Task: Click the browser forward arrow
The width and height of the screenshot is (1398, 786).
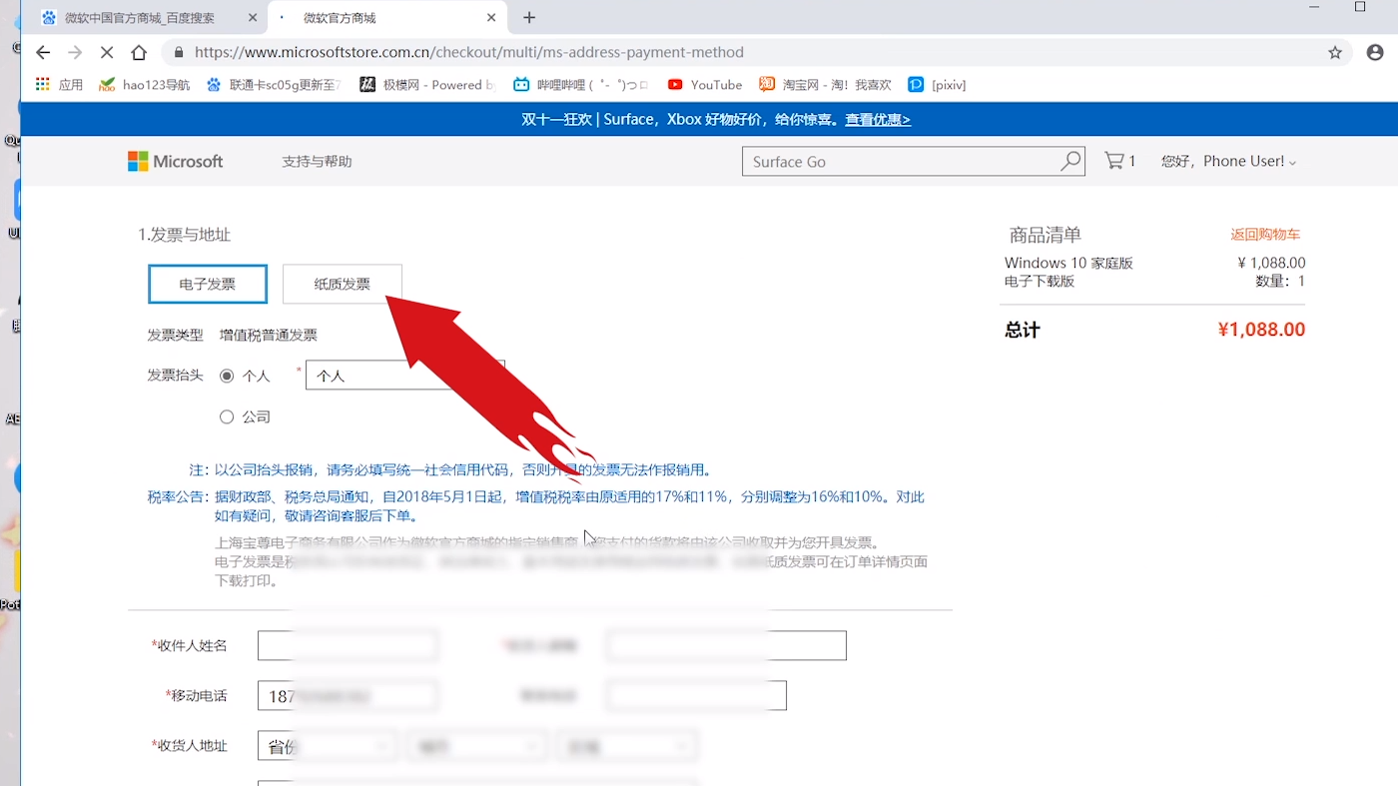Action: 75,53
